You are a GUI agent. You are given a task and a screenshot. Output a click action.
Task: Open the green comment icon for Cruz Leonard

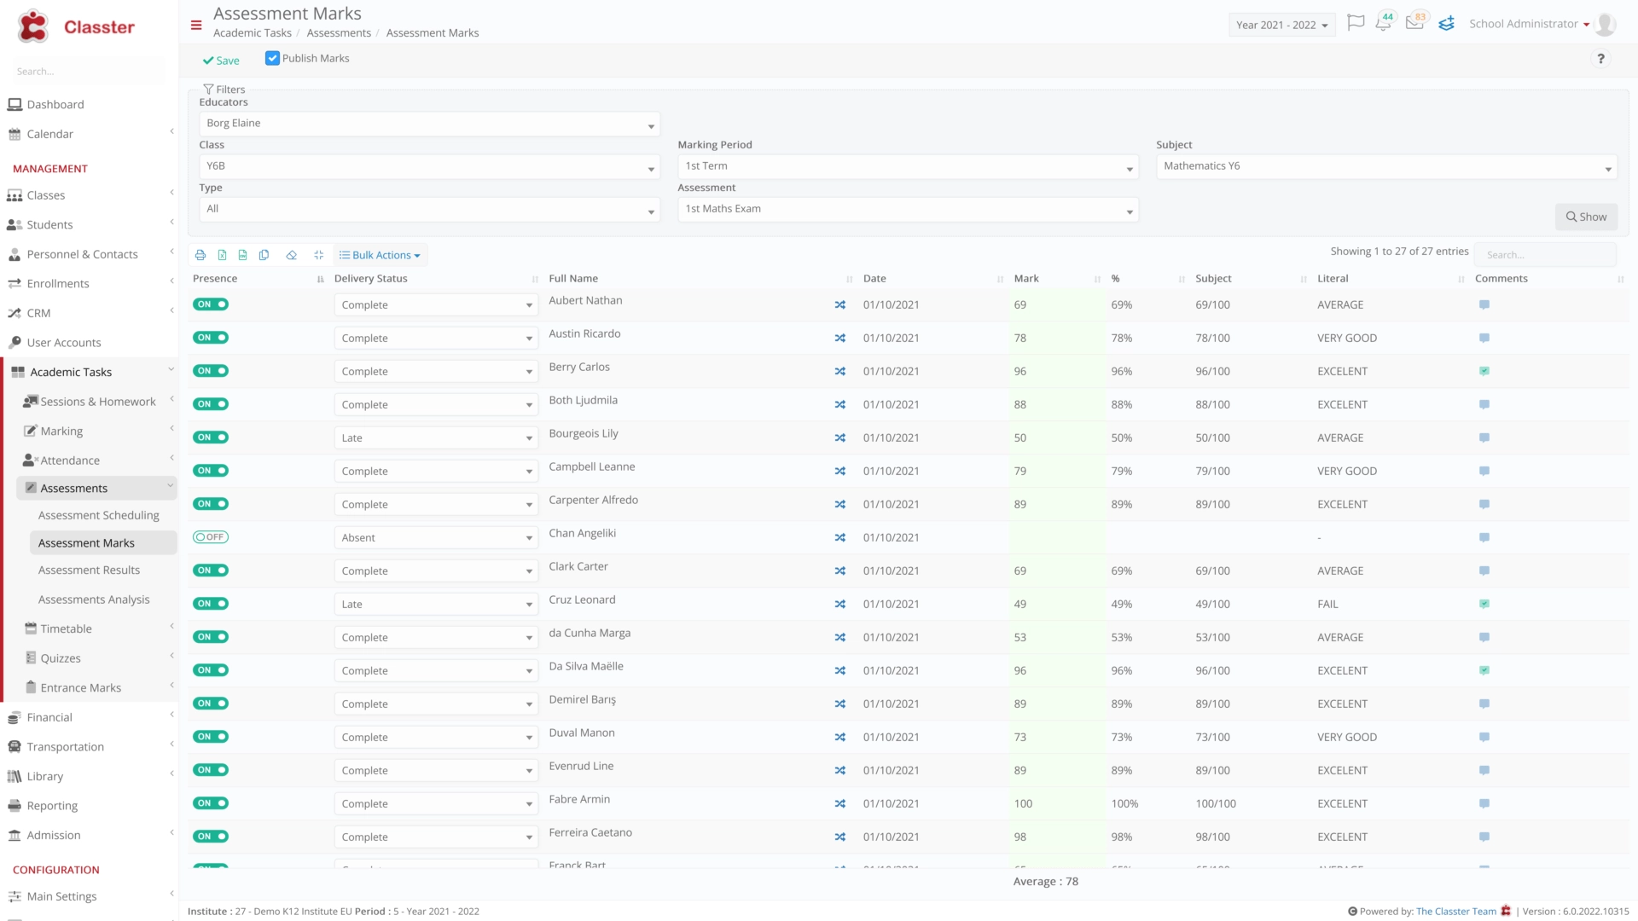tap(1484, 605)
